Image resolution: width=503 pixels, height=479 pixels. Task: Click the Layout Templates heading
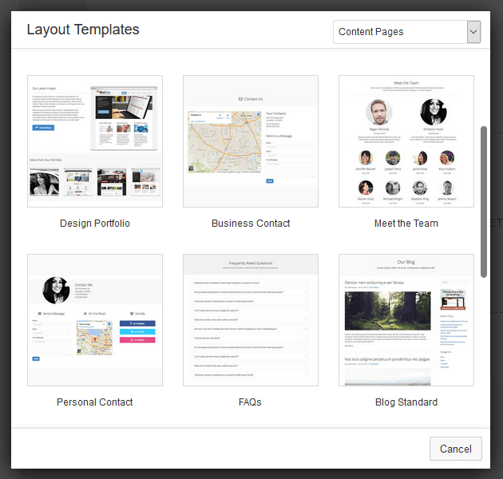click(83, 30)
